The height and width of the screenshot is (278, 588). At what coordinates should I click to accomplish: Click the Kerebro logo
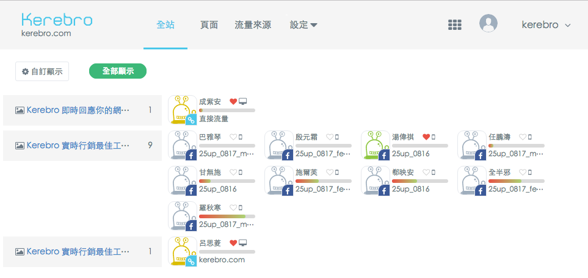pos(56,24)
